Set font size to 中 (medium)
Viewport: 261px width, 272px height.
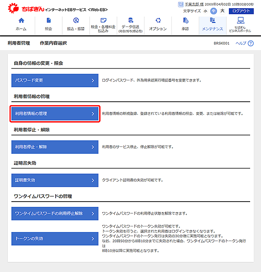(214, 11)
